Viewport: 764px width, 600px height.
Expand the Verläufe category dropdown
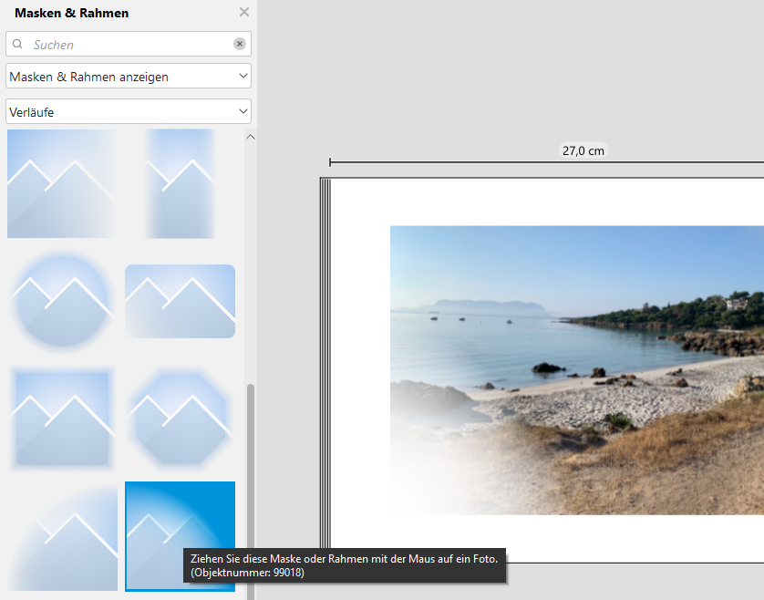128,112
